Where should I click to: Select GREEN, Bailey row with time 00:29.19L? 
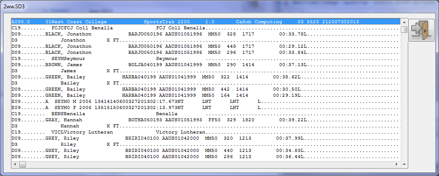[206, 95]
